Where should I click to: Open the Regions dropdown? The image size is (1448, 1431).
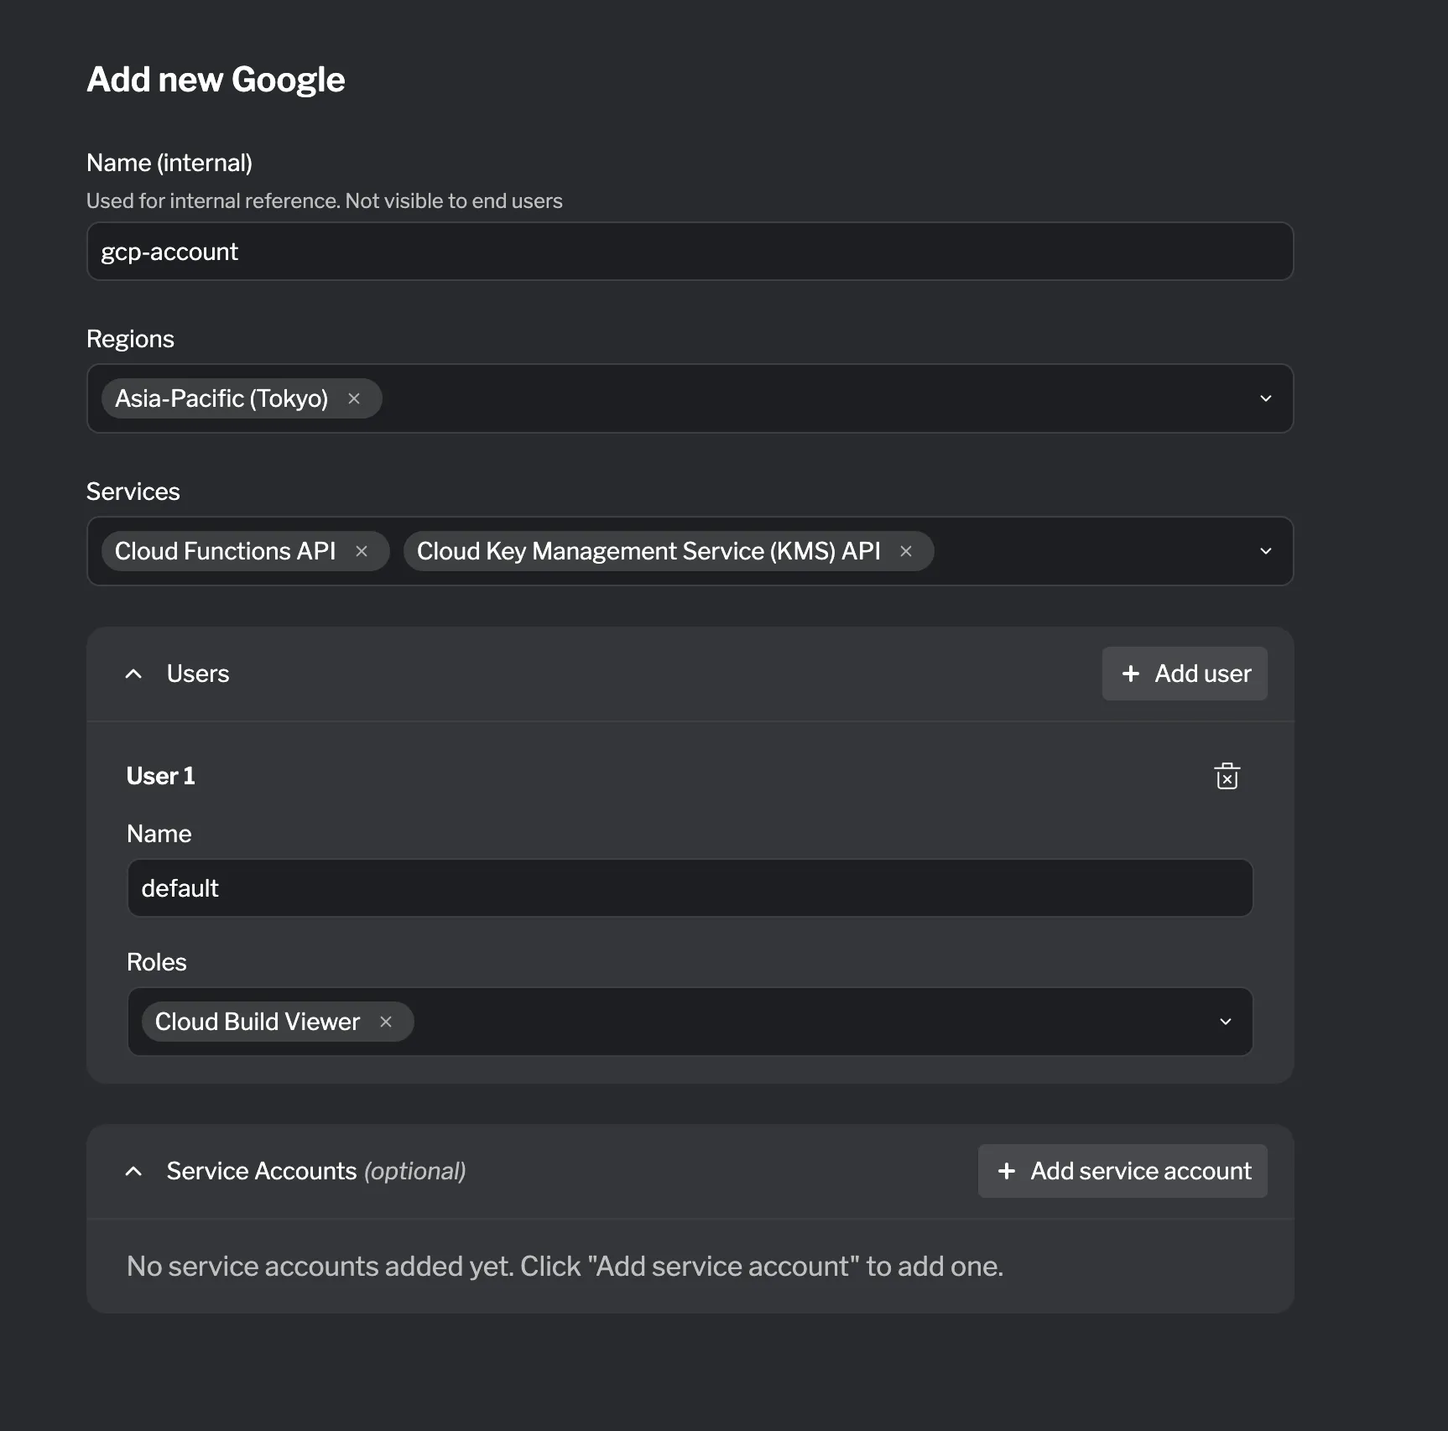(x=1266, y=398)
